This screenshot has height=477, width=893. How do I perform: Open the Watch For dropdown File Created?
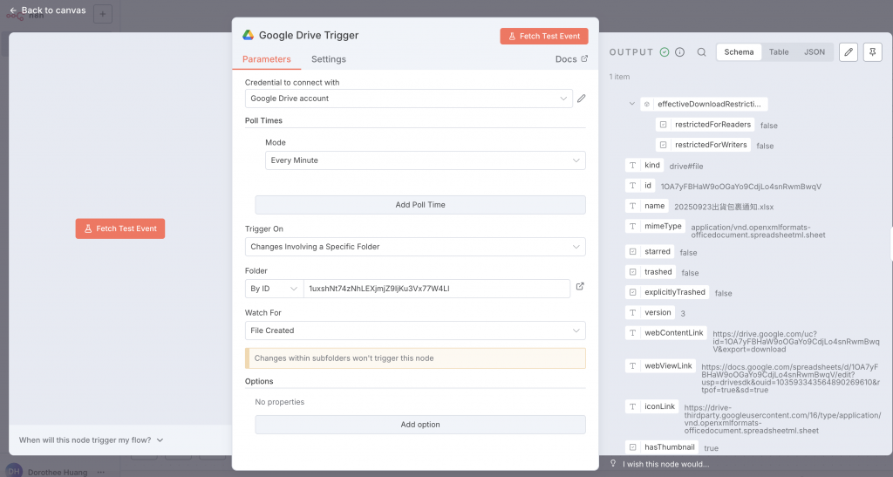(415, 330)
